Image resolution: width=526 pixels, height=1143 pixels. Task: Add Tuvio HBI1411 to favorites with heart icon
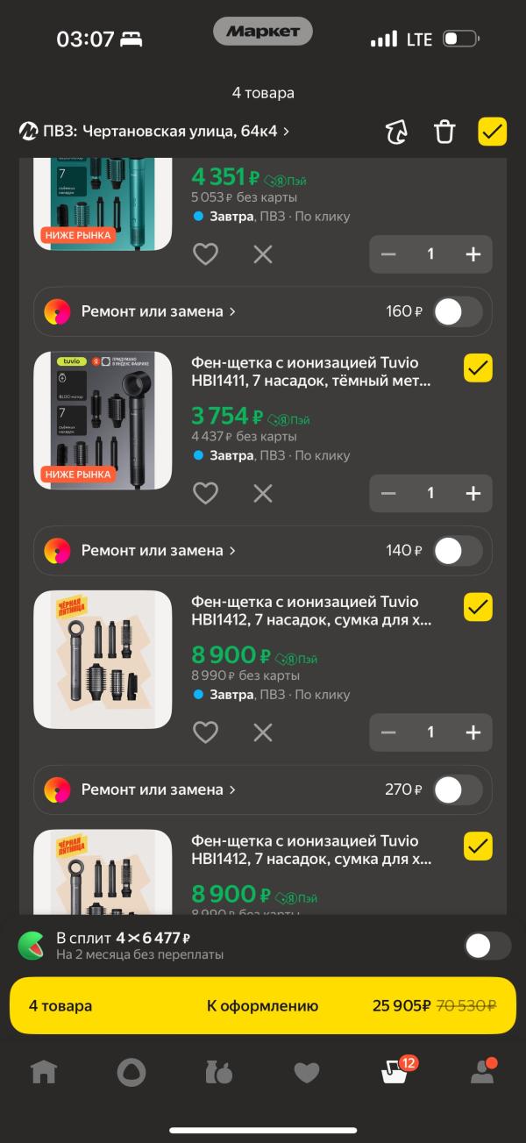(x=205, y=493)
